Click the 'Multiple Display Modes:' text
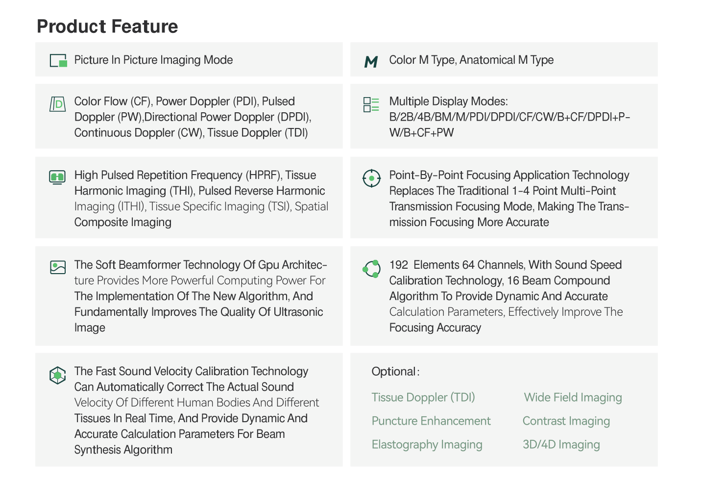The height and width of the screenshot is (483, 703). (448, 102)
